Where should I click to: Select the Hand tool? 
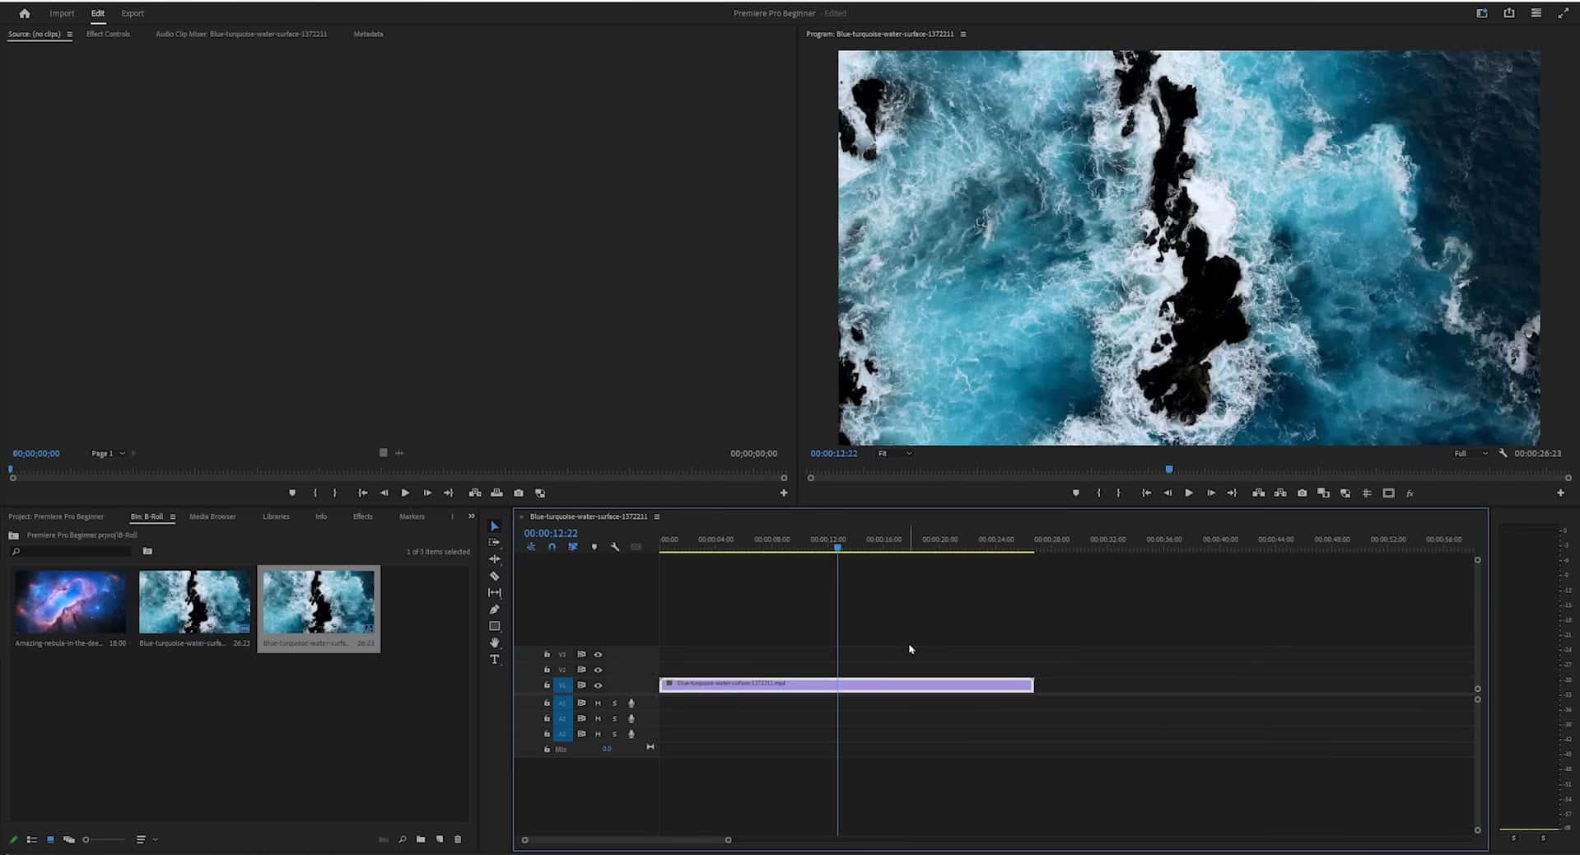coord(494,642)
